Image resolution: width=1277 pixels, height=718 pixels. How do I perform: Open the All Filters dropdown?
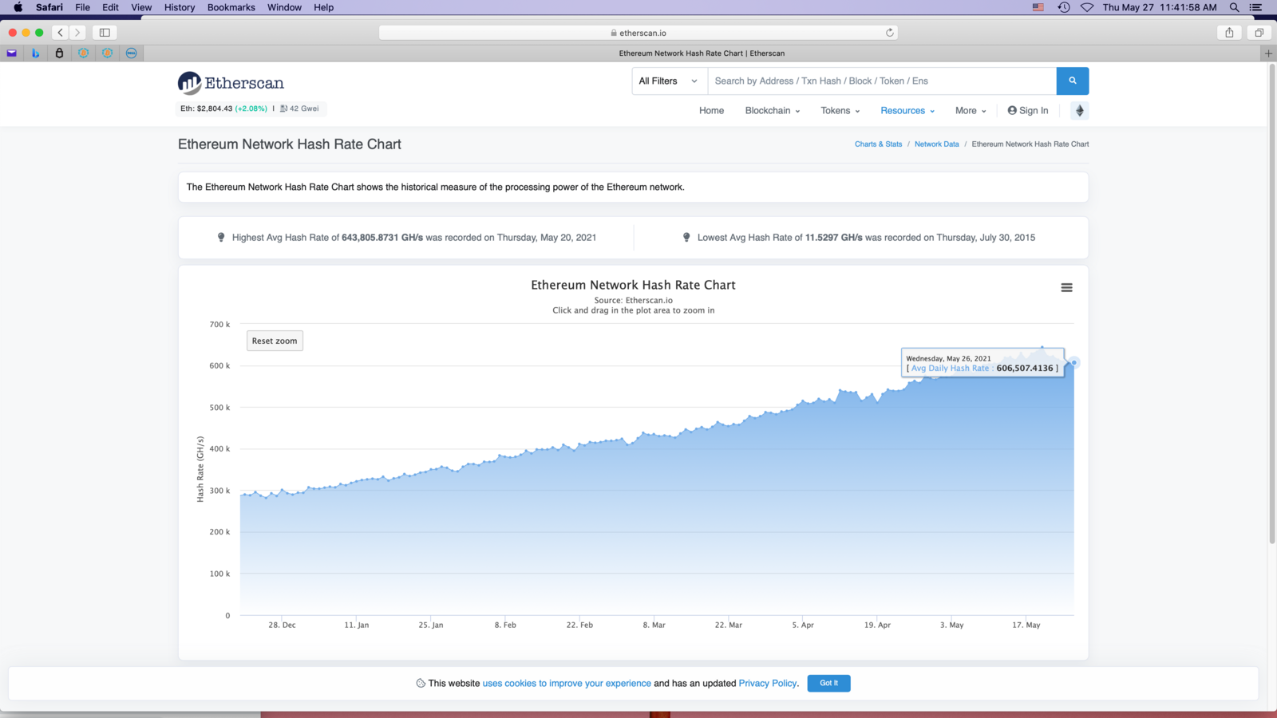669,81
